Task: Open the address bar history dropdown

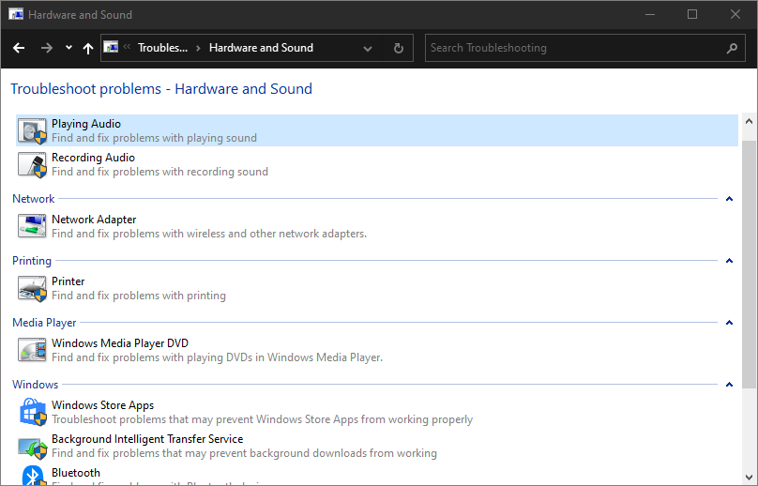Action: 368,48
